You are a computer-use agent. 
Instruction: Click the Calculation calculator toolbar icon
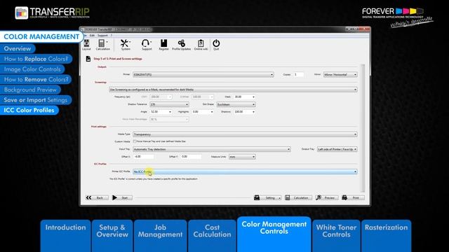tap(102, 45)
